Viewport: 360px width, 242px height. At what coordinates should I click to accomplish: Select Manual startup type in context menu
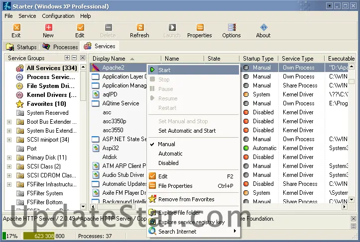tap(167, 144)
